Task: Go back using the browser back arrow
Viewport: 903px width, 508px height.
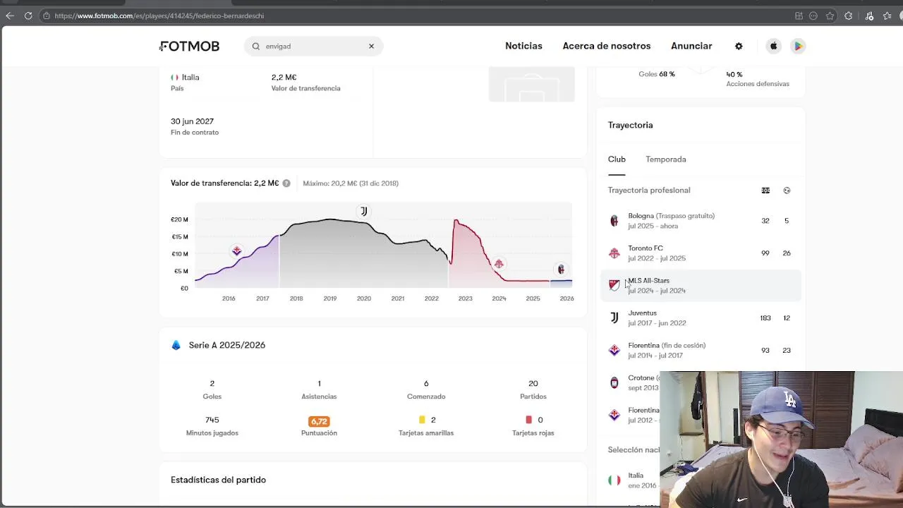Action: tap(10, 16)
